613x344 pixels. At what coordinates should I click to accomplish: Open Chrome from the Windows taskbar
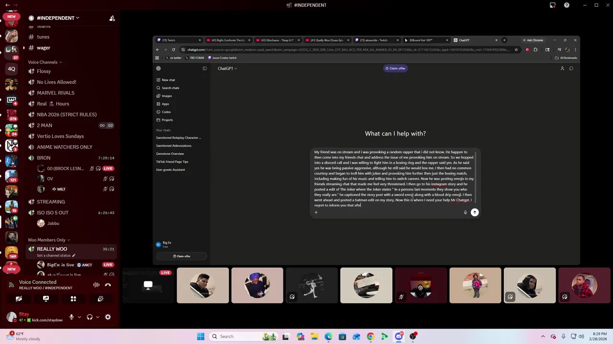[370, 336]
